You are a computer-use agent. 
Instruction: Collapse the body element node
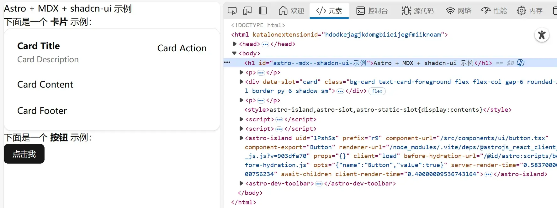pyautogui.click(x=234, y=53)
